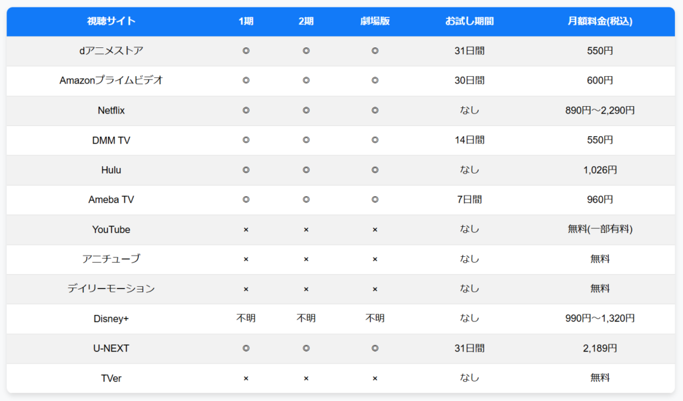This screenshot has height=401, width=683.
Task: Select the 31日間 trial for U-NEXT
Action: point(469,348)
